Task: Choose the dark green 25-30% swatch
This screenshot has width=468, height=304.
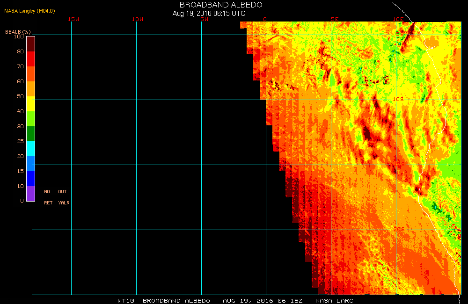Action: pos(30,134)
